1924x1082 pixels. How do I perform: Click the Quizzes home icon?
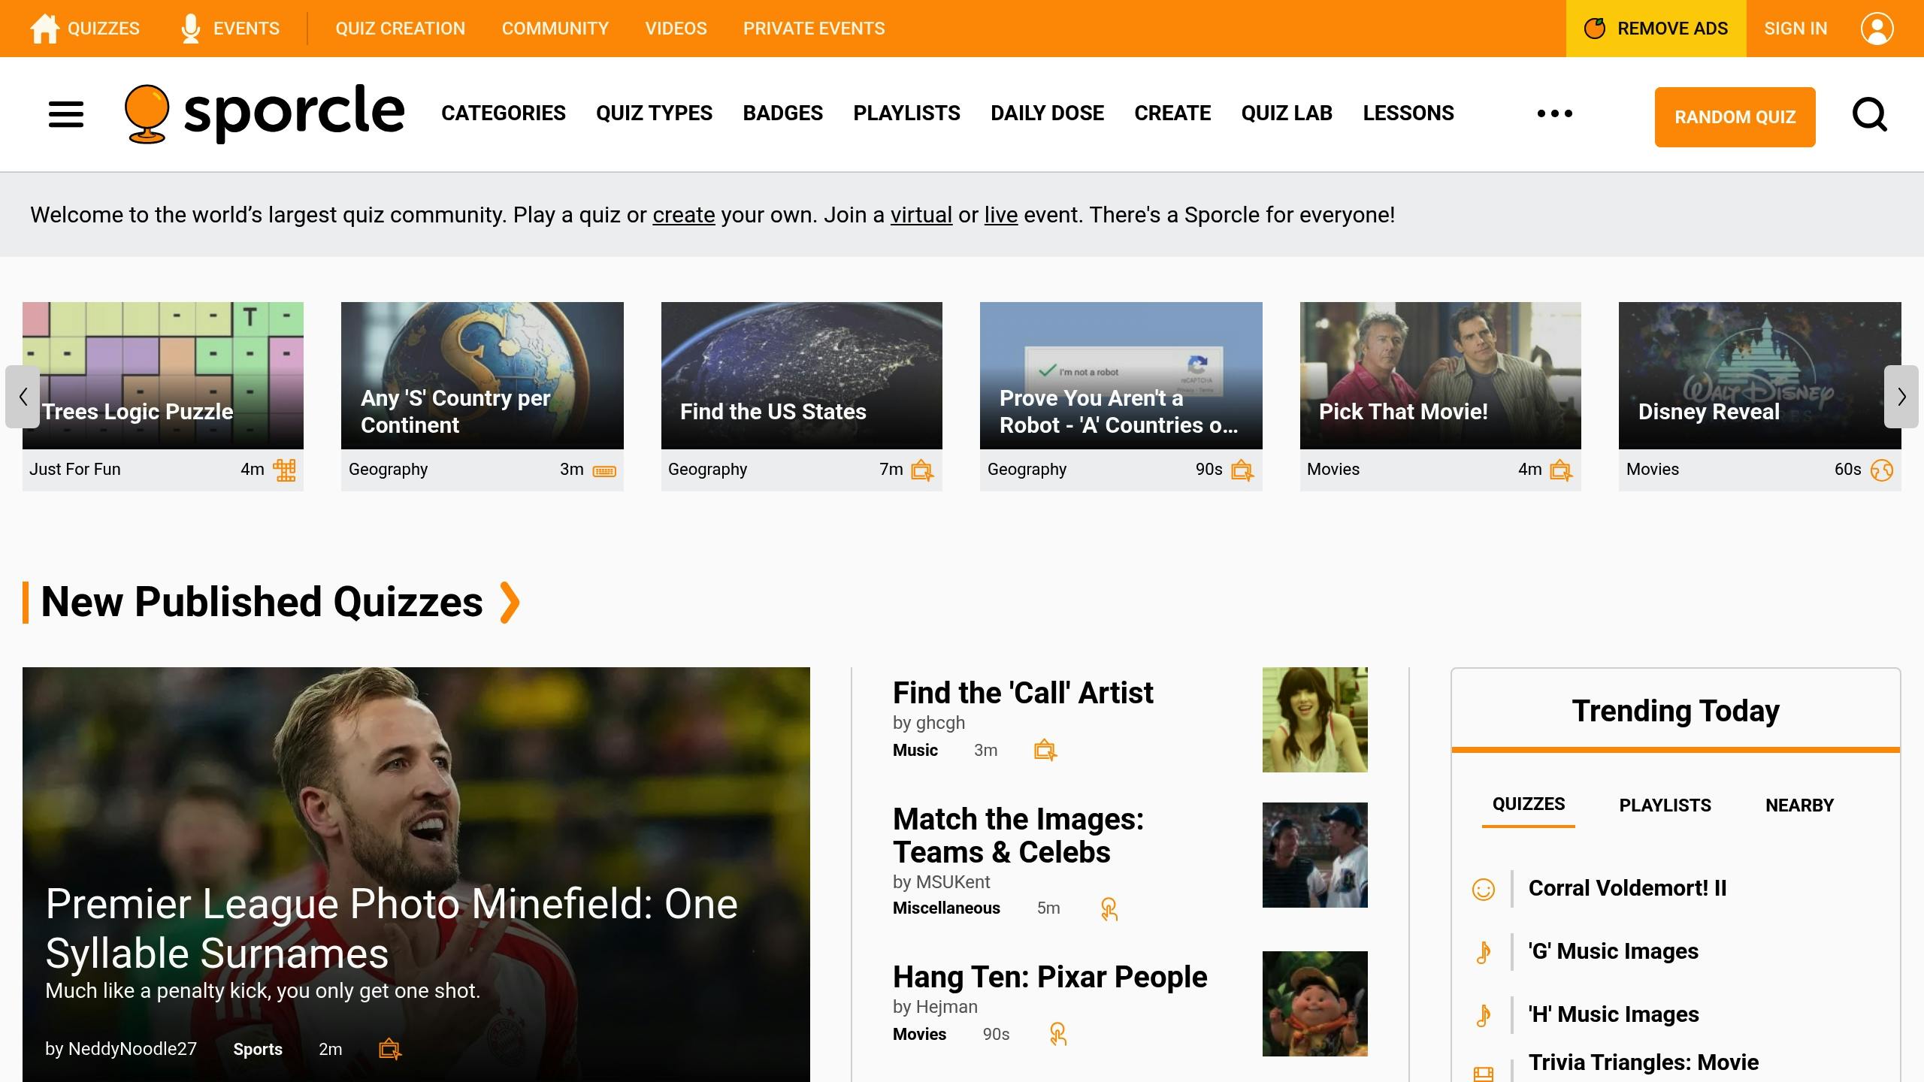coord(44,29)
